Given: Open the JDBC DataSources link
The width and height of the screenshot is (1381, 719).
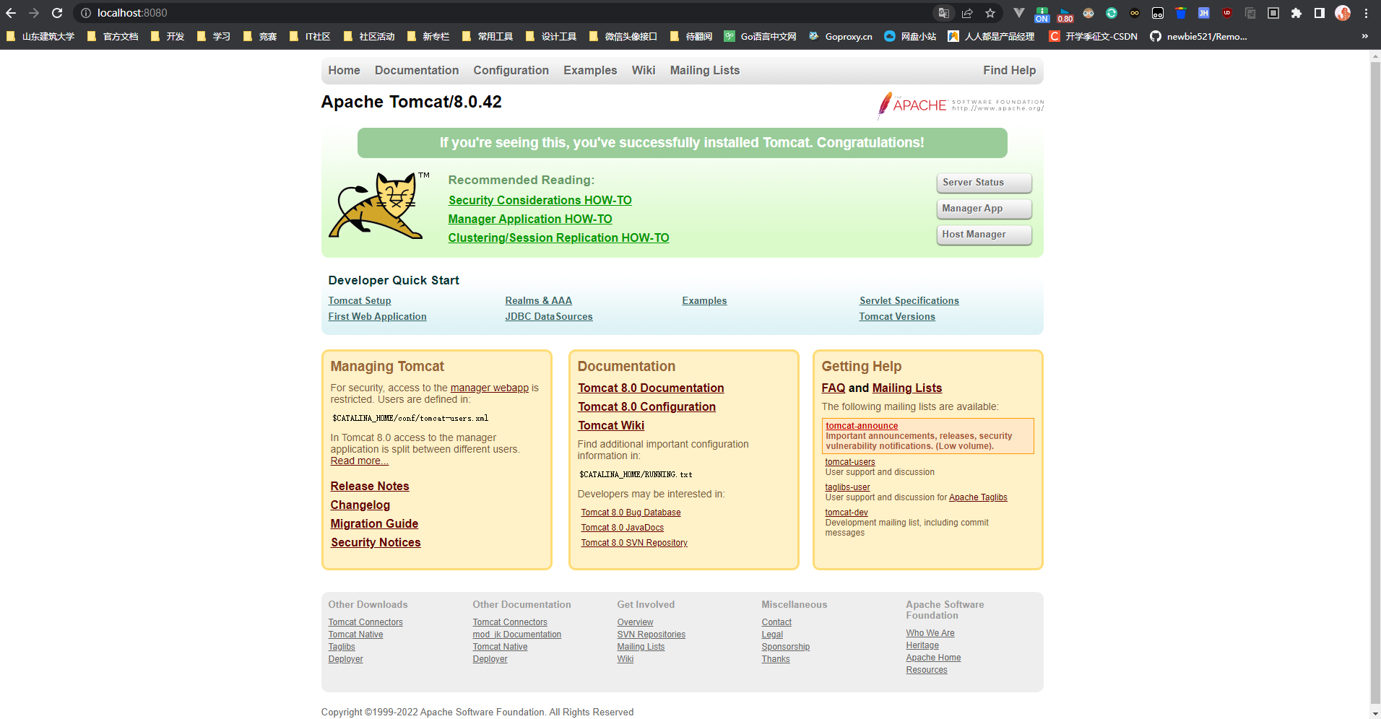Looking at the screenshot, I should [549, 316].
